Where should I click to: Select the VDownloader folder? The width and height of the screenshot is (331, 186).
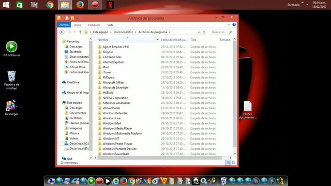pos(111,108)
